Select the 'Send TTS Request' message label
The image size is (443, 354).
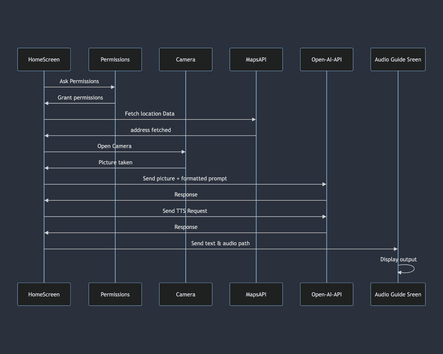point(185,211)
